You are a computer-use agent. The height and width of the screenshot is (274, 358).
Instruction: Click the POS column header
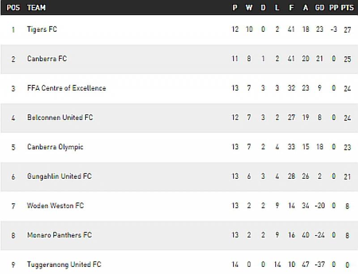coord(13,8)
